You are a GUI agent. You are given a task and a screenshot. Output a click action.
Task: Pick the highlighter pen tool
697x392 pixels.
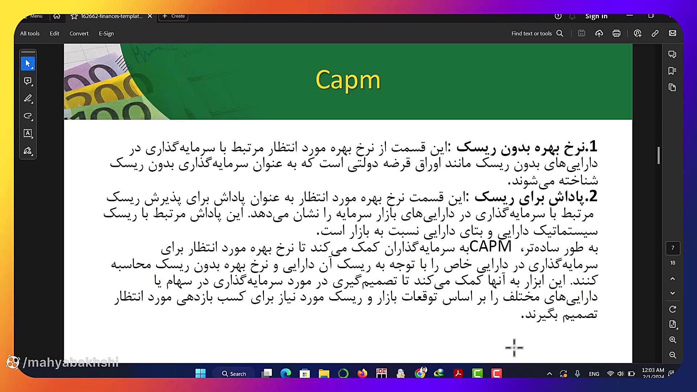[x=28, y=98]
